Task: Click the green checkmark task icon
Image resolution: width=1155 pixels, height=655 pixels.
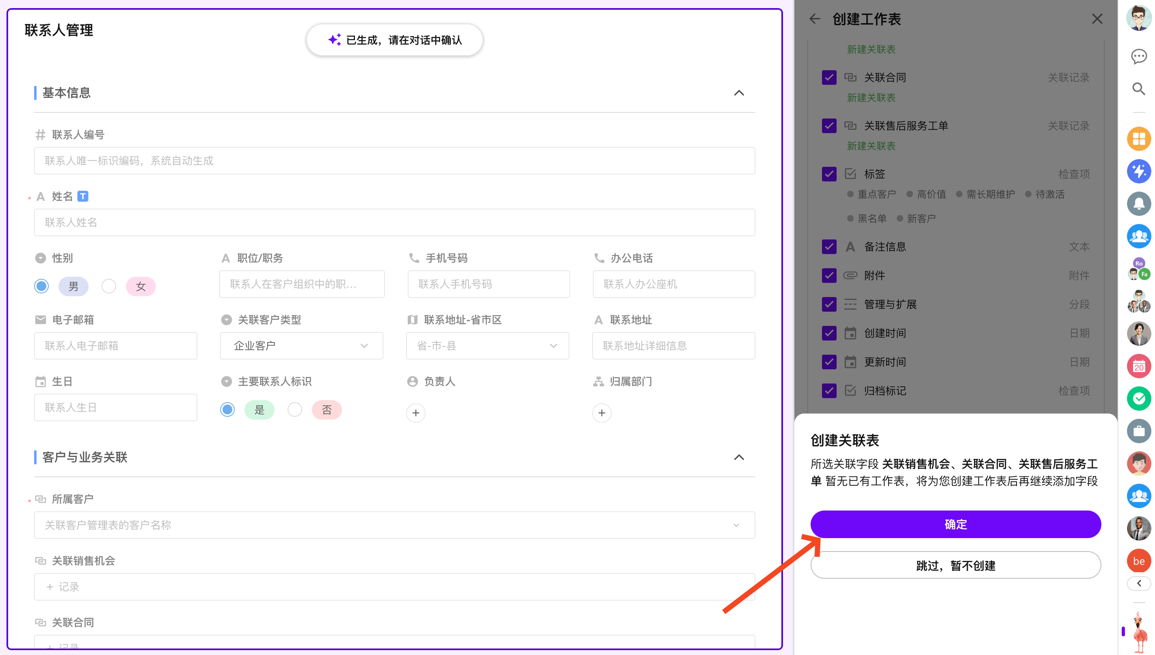Action: [x=1138, y=398]
